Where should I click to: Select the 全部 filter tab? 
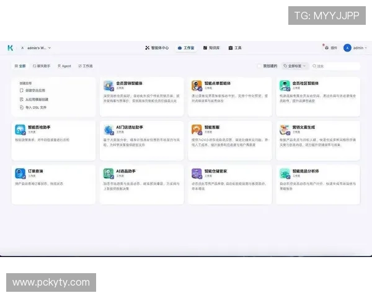click(x=20, y=66)
